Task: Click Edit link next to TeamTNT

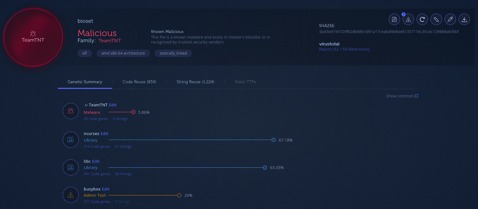Action: 113,105
